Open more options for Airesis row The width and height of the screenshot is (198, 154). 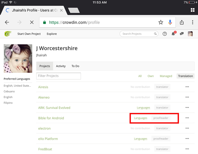tap(187, 87)
